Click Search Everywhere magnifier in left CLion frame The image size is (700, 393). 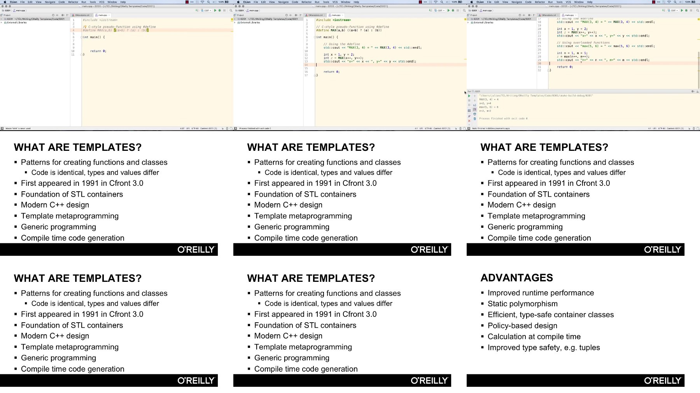coord(231,10)
